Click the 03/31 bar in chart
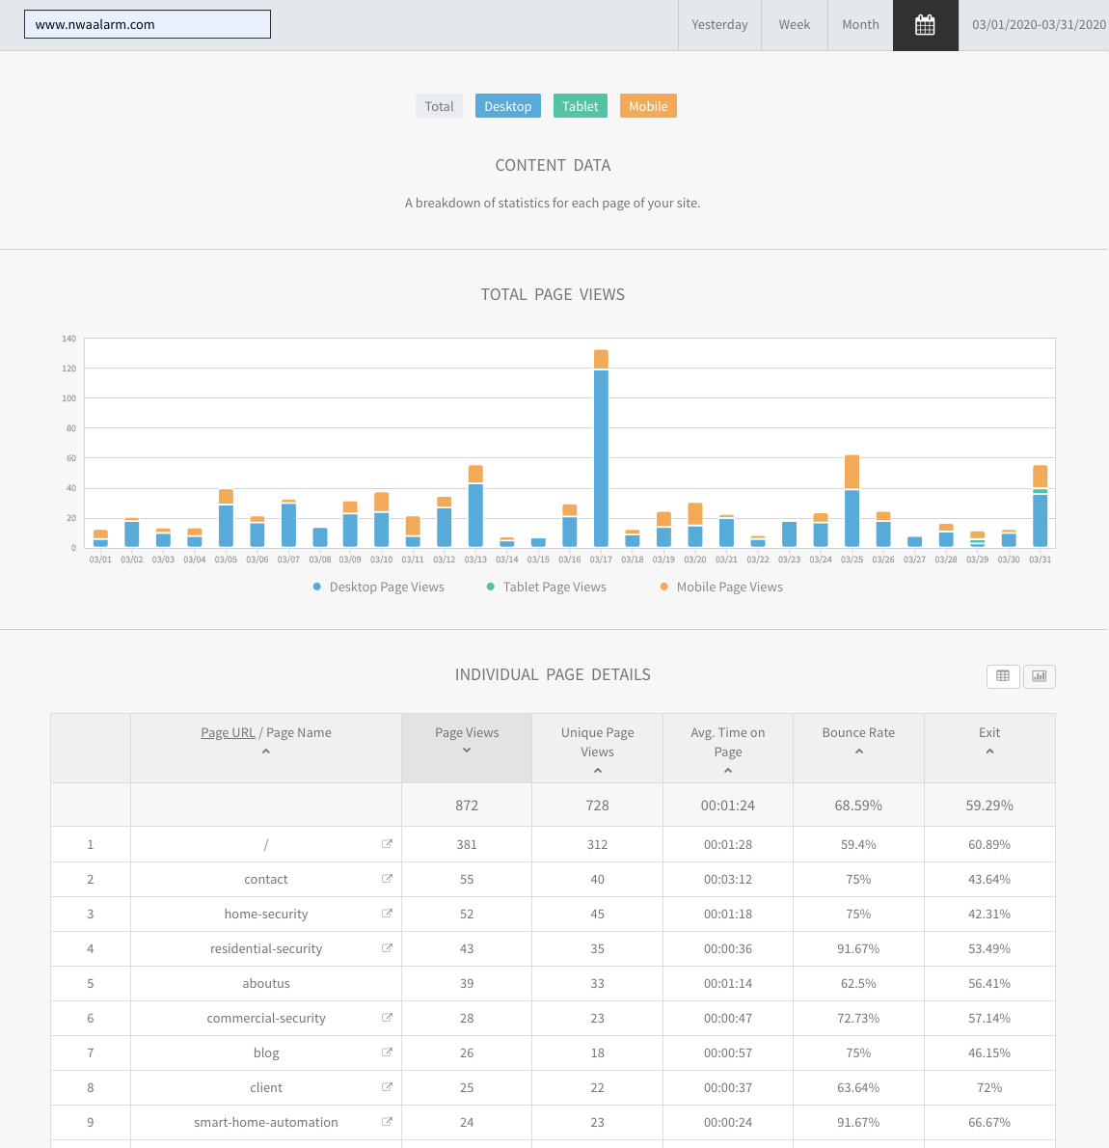This screenshot has height=1148, width=1109. (x=1041, y=506)
